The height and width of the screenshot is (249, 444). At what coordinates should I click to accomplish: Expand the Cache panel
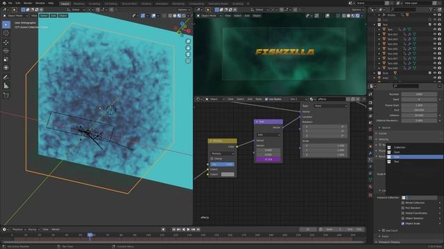[382, 133]
